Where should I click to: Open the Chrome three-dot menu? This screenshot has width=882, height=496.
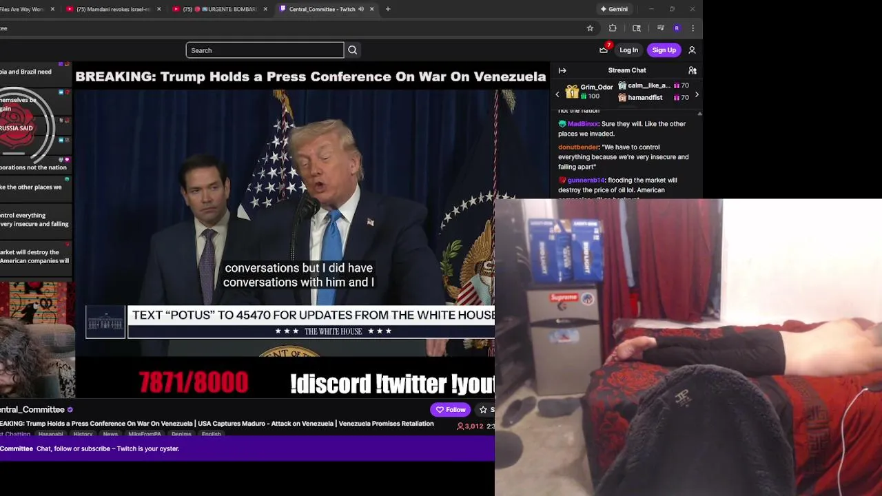coord(693,28)
